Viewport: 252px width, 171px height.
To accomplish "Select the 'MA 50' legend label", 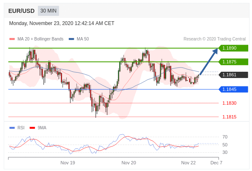I will [83, 39].
